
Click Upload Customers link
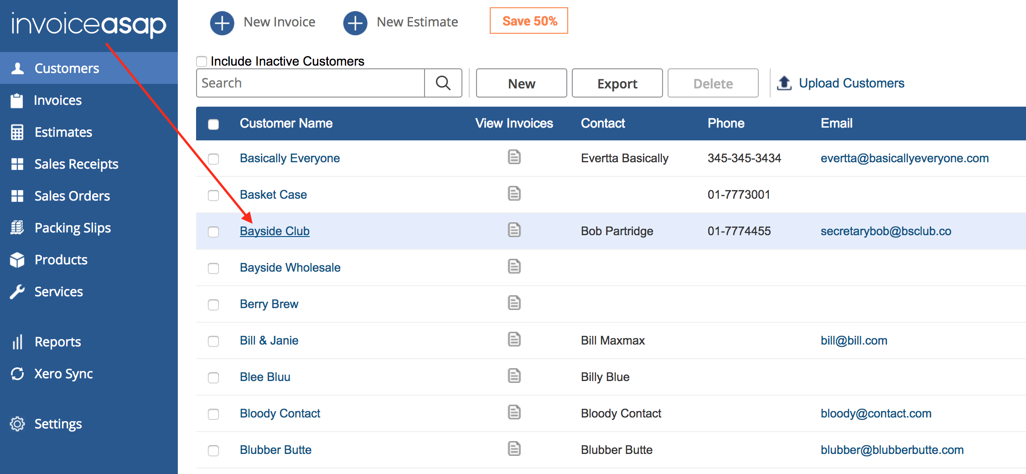click(x=851, y=83)
